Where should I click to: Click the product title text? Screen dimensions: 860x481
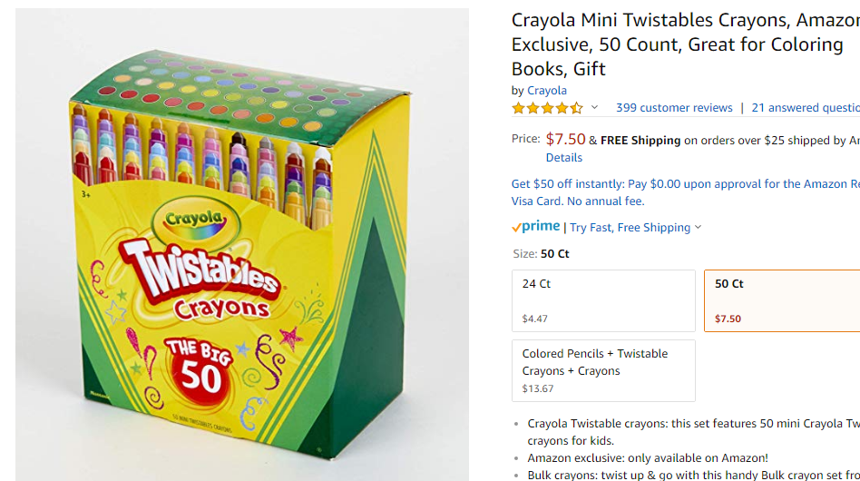(x=686, y=44)
